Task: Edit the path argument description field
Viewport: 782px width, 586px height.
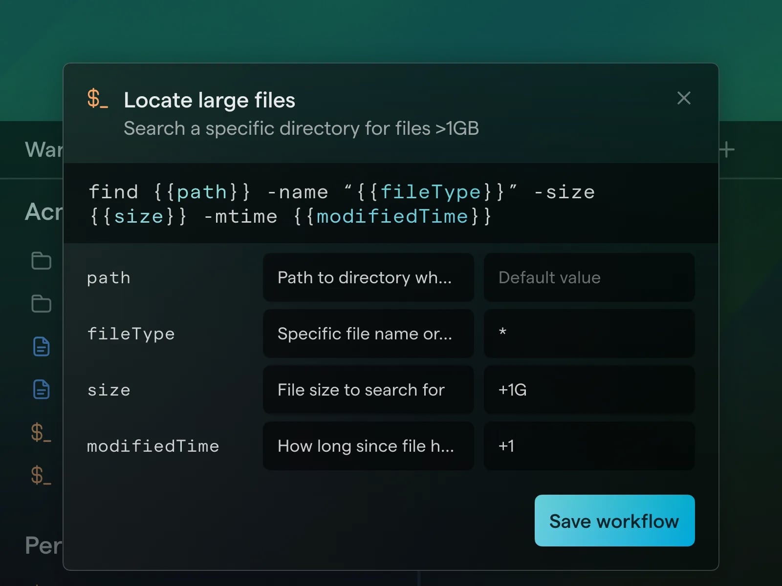Action: pyautogui.click(x=368, y=277)
